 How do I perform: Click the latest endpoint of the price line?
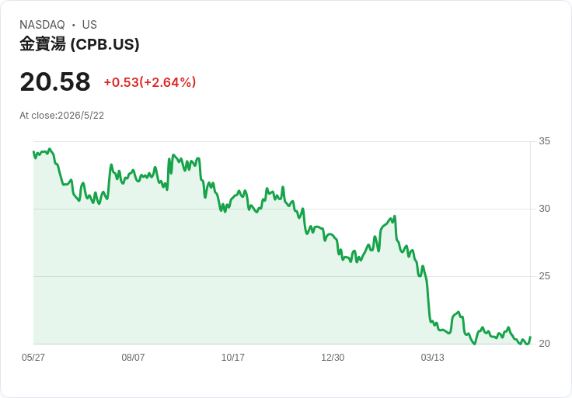pos(530,337)
